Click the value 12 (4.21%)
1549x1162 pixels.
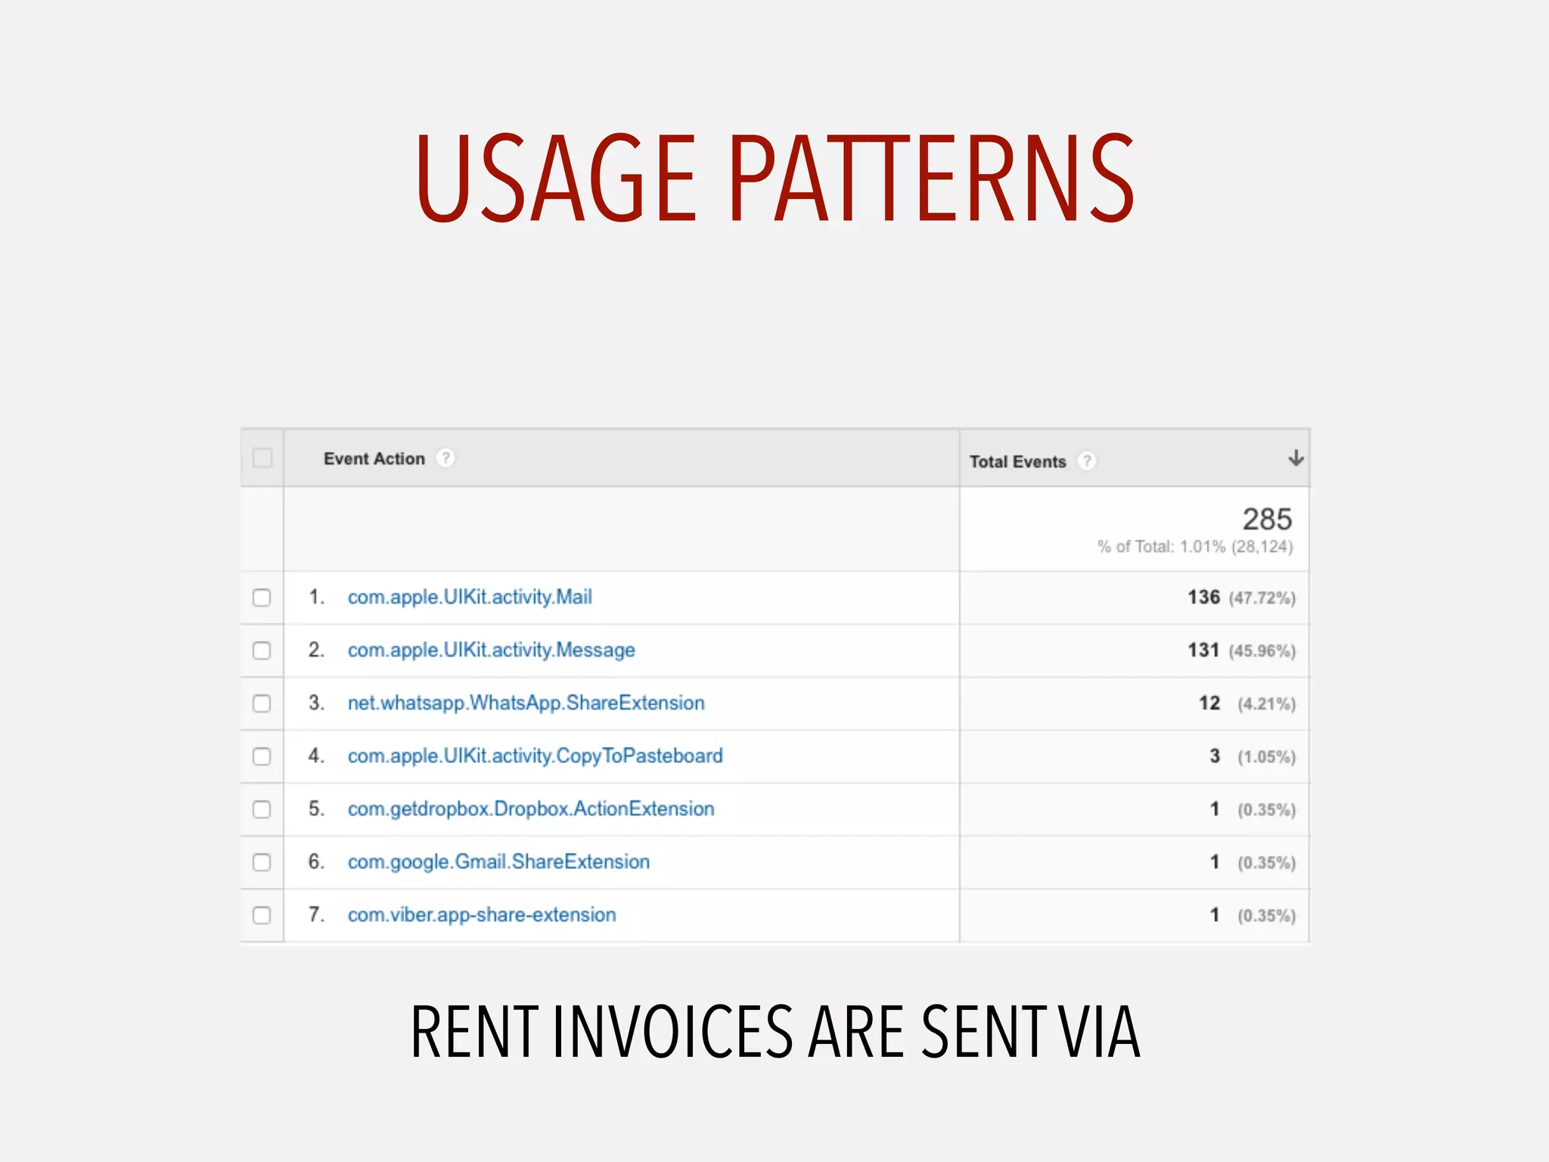click(x=1247, y=704)
